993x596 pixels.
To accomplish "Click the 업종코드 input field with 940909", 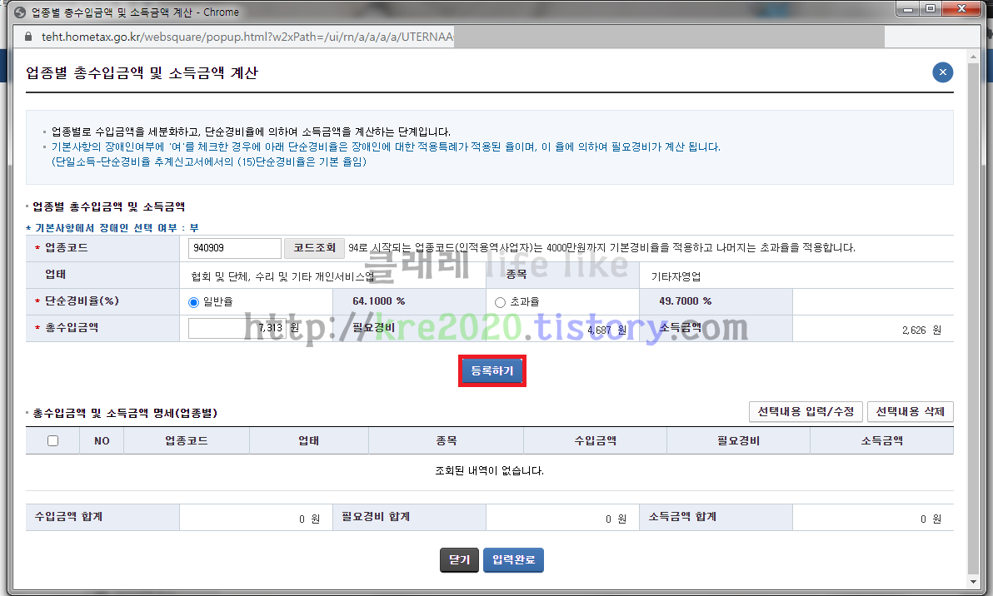I will point(234,248).
